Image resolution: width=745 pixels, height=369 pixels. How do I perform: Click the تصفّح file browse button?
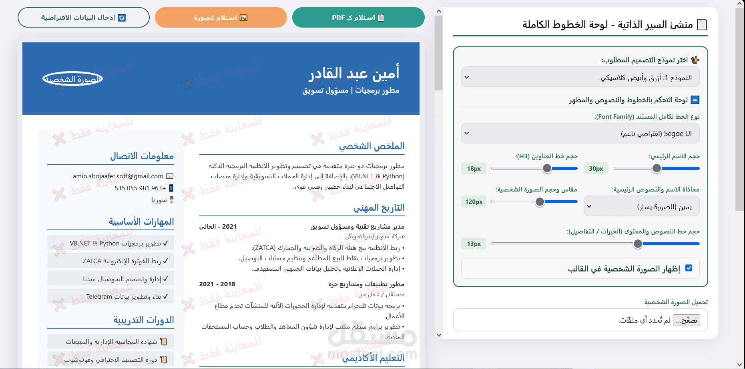click(x=687, y=320)
